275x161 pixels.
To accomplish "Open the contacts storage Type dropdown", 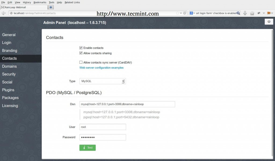I will (123, 81).
